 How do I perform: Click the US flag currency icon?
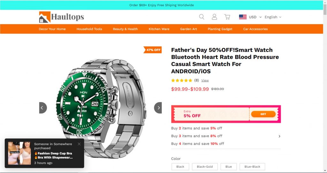pyautogui.click(x=243, y=17)
